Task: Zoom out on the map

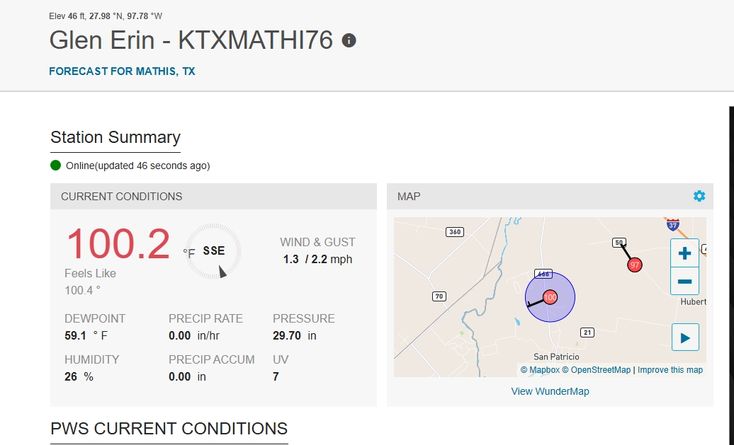Action: (x=684, y=281)
